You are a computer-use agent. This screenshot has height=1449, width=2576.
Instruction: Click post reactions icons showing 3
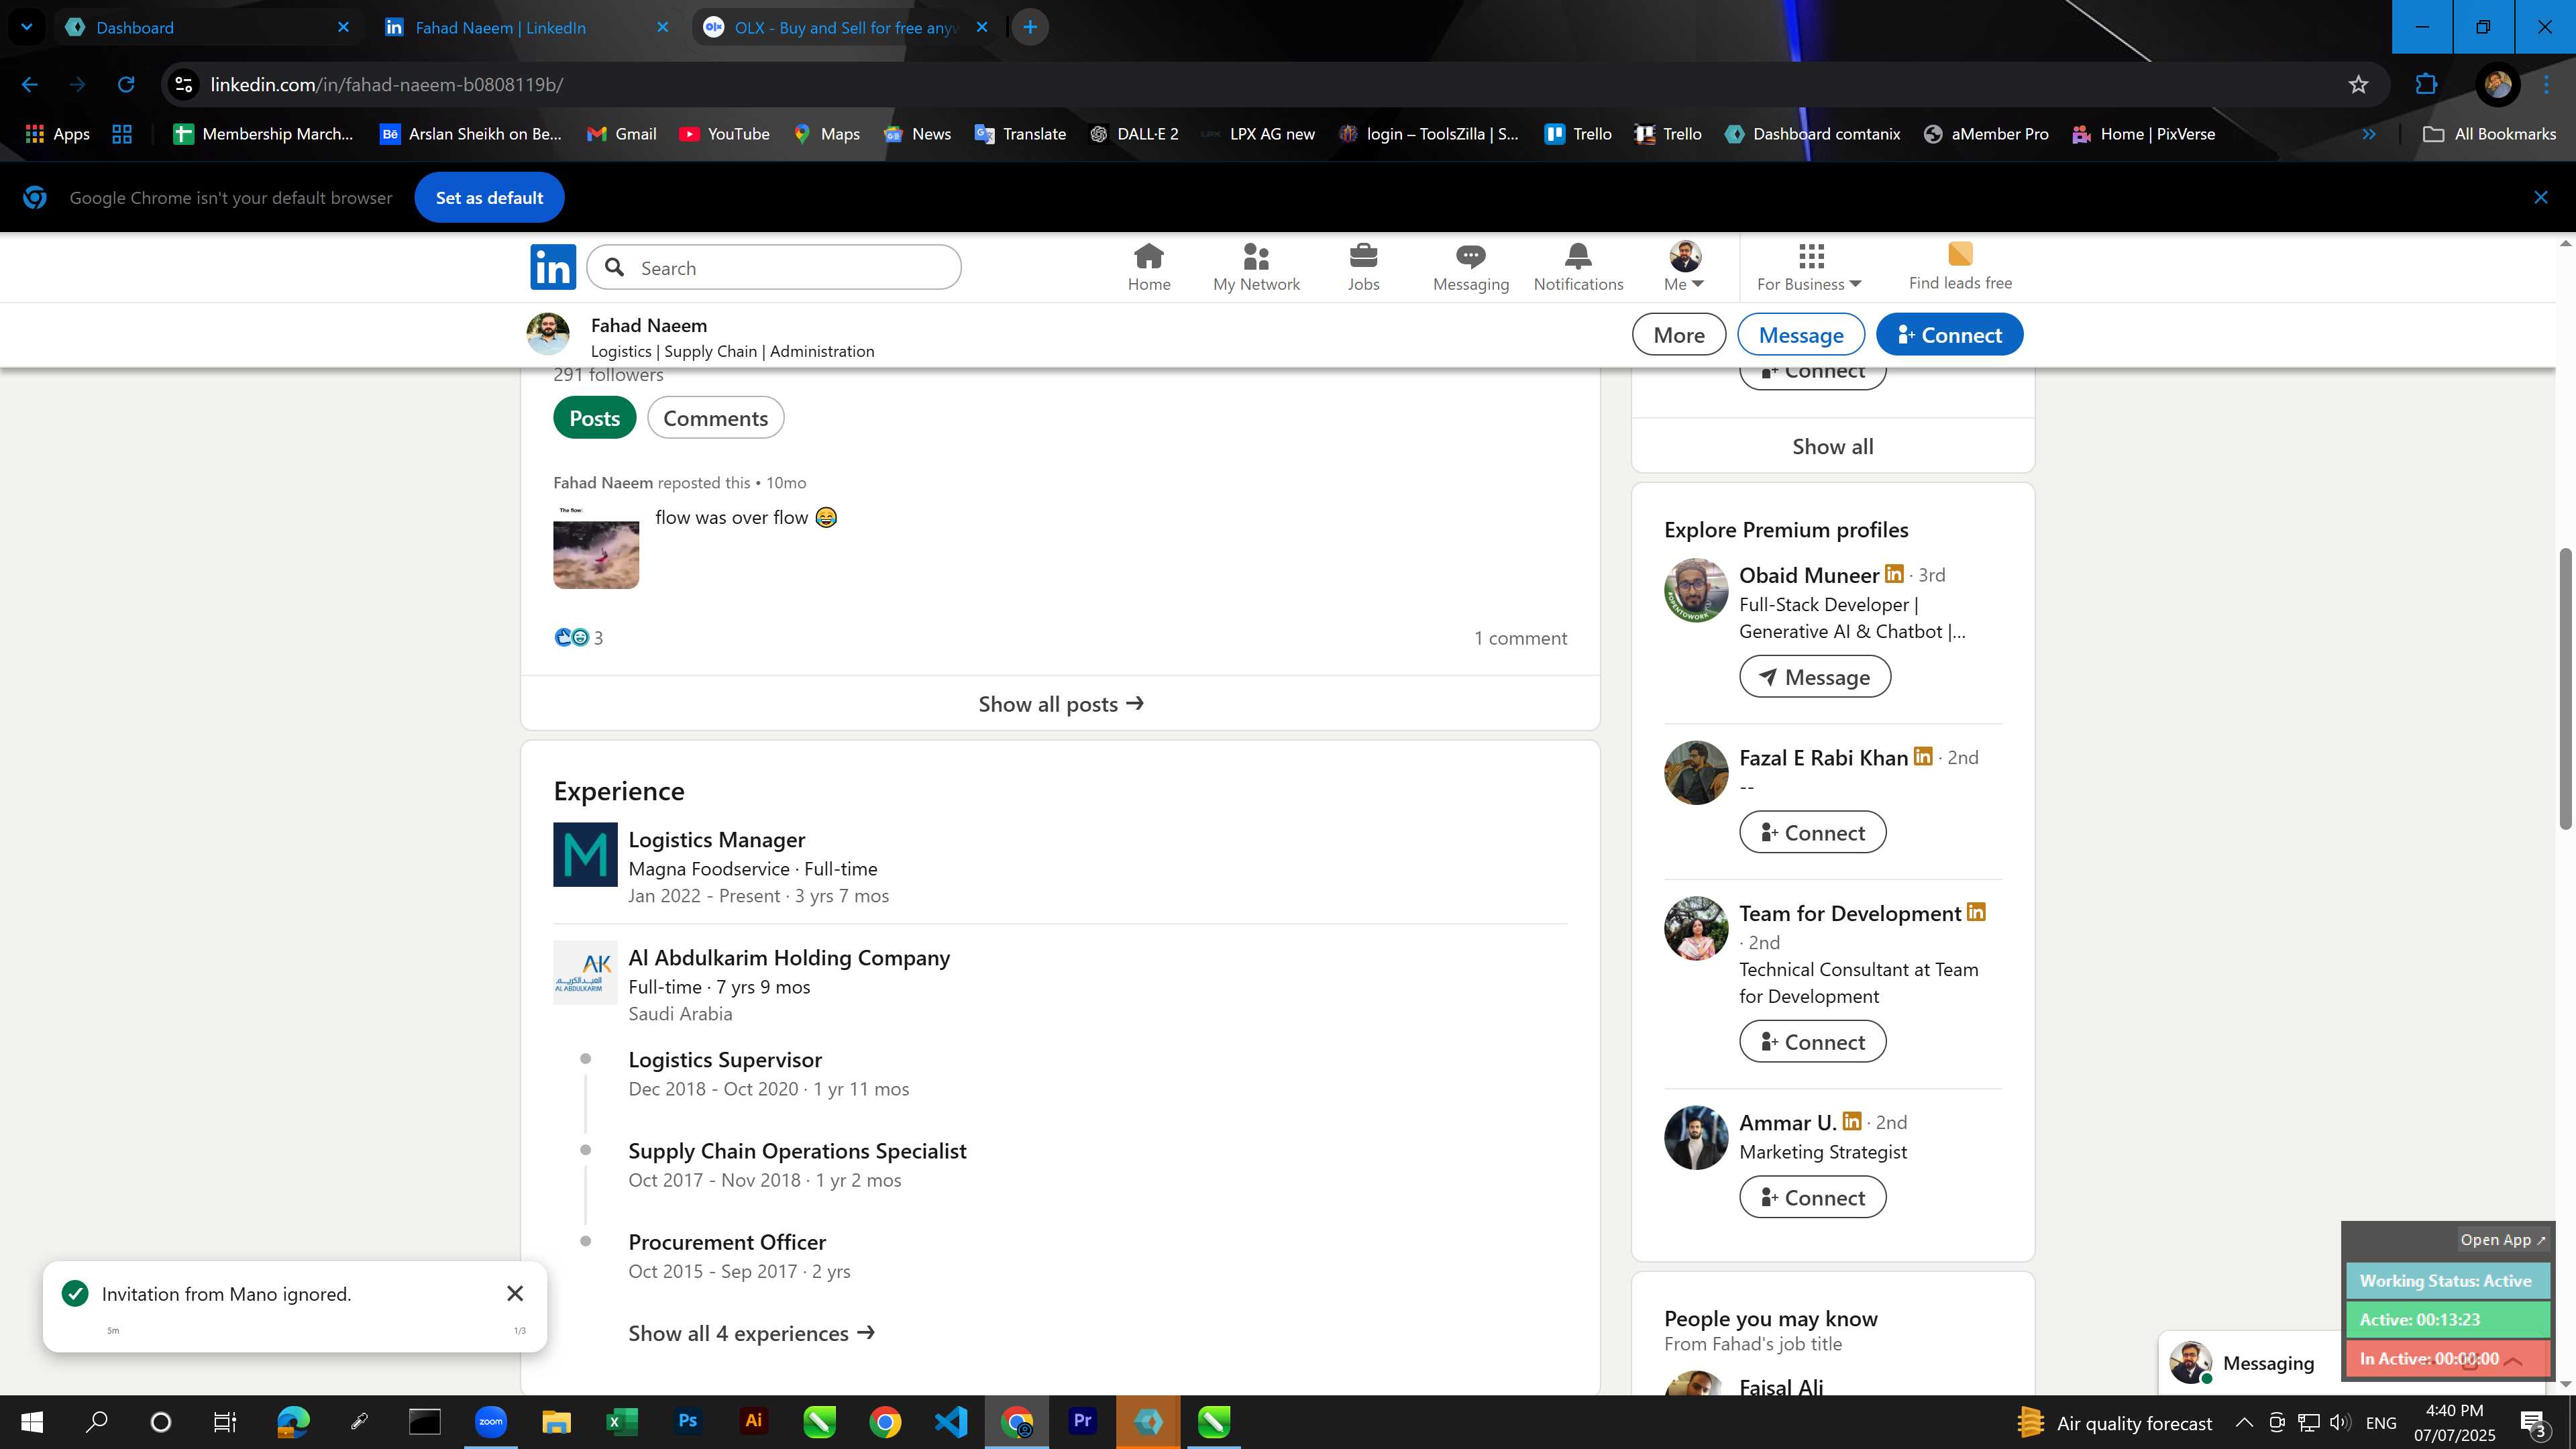pyautogui.click(x=578, y=638)
